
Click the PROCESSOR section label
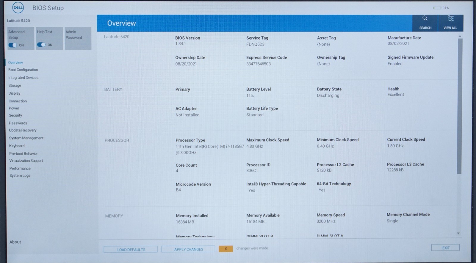point(117,140)
